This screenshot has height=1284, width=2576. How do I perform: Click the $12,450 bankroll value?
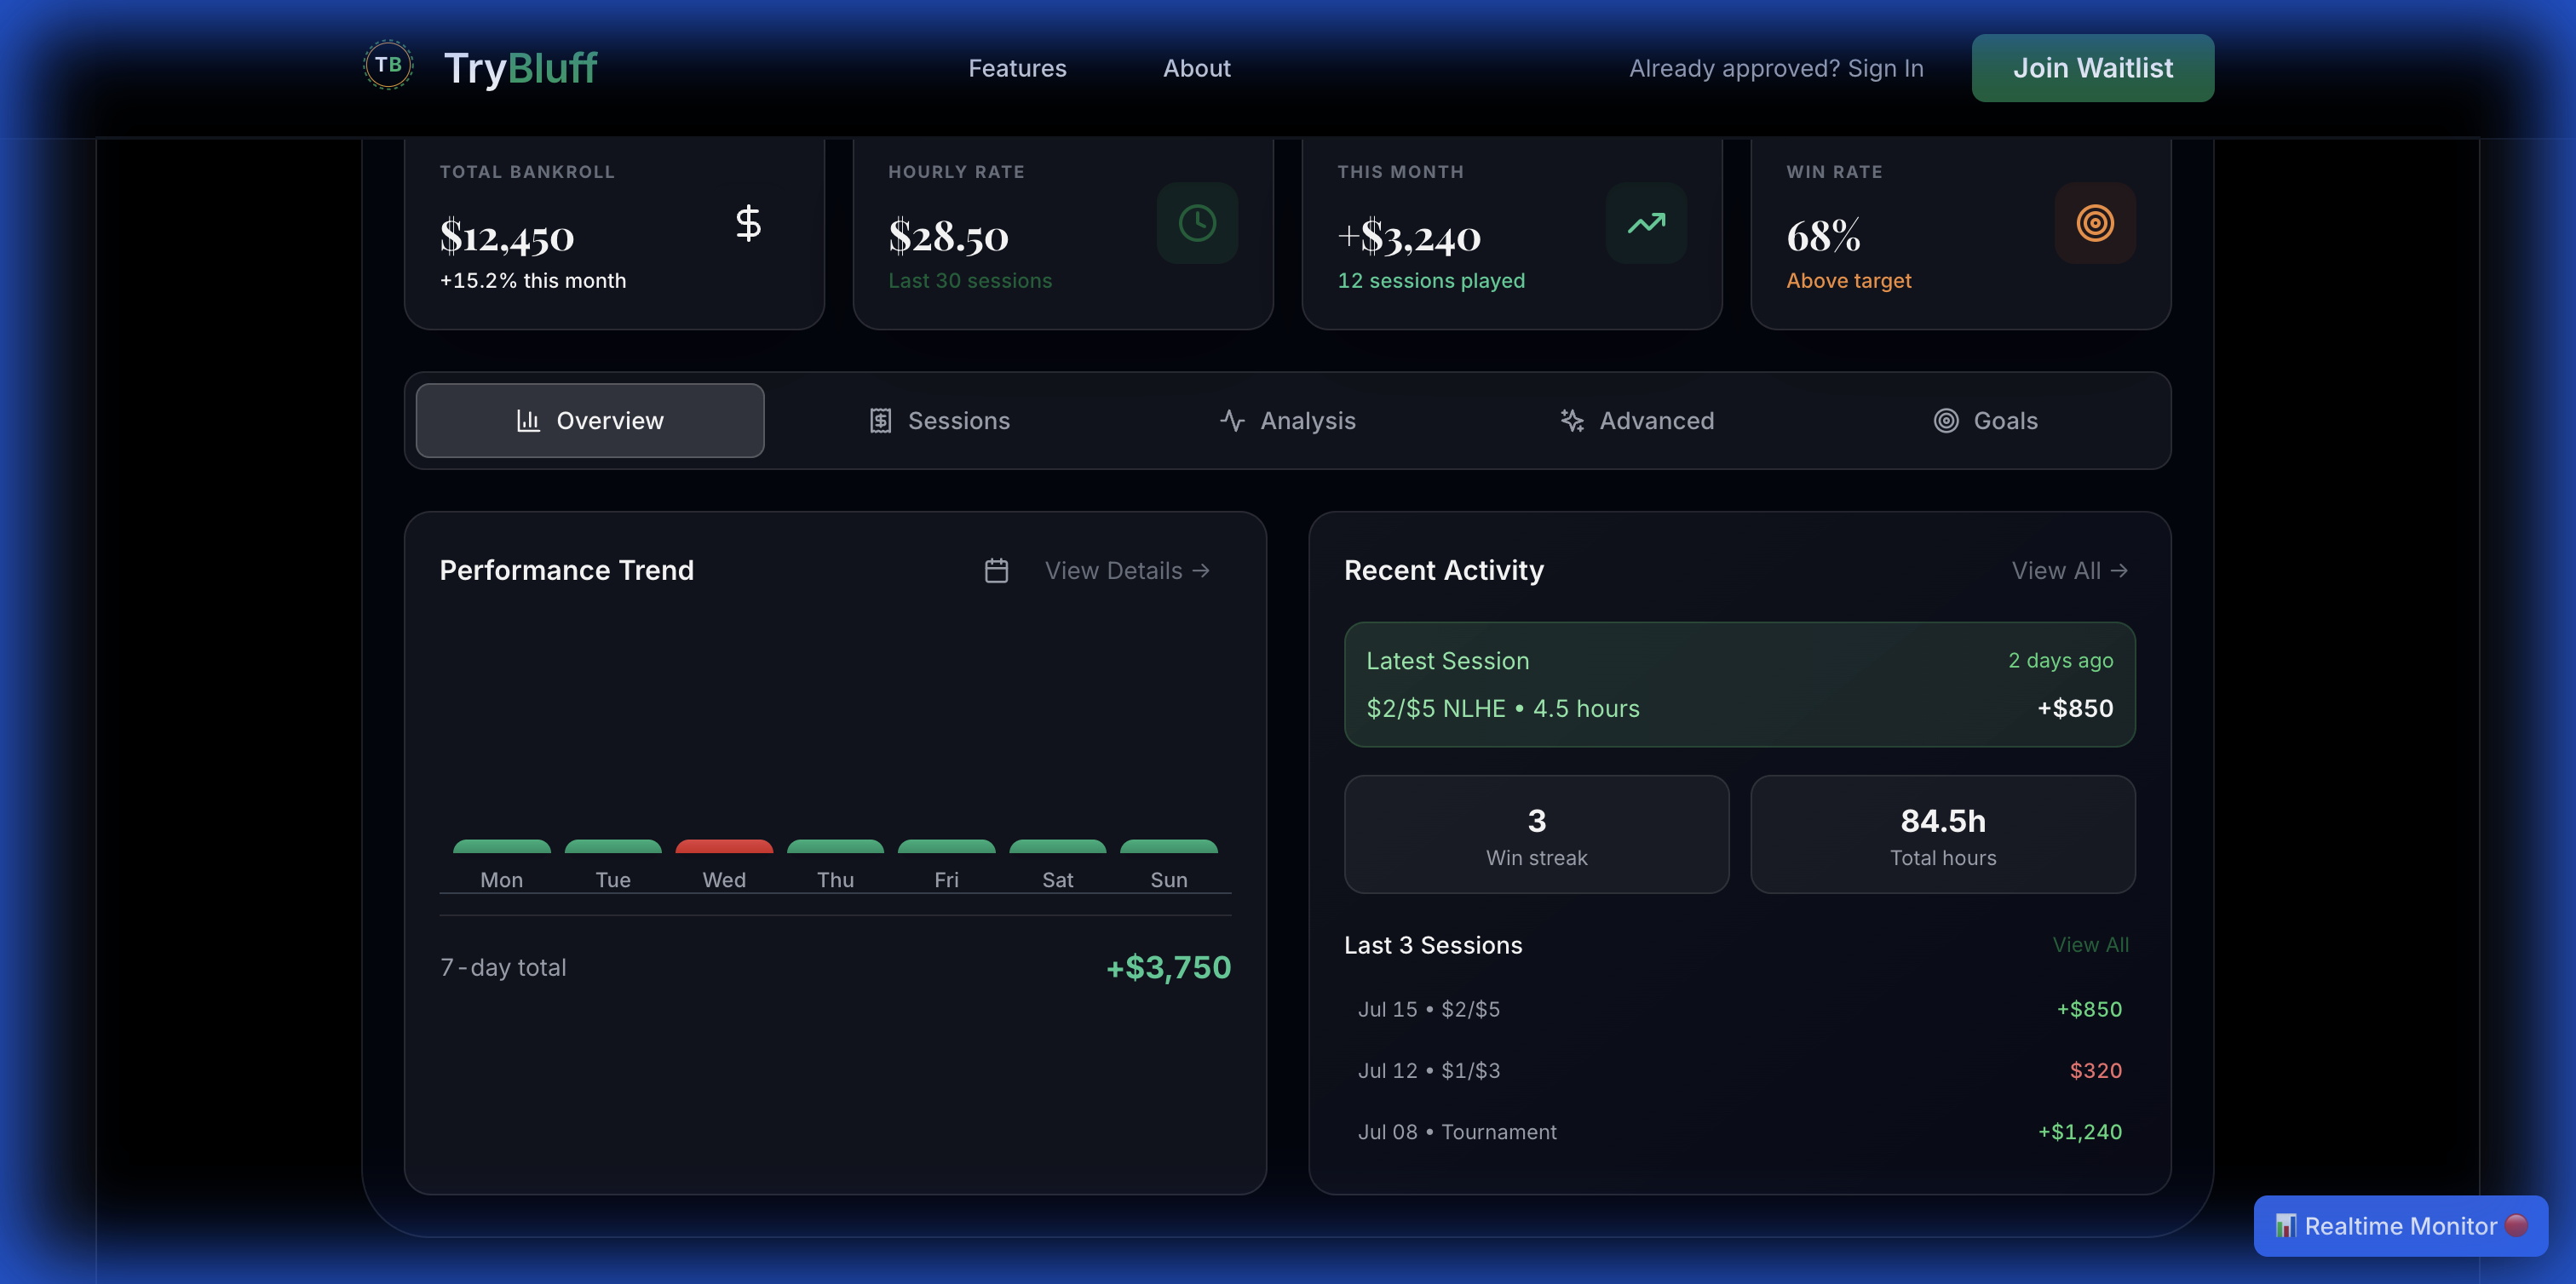click(507, 237)
